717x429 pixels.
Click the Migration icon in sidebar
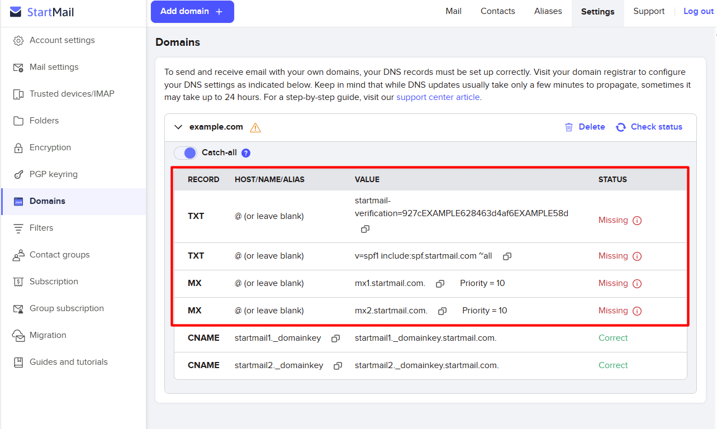pyautogui.click(x=19, y=336)
